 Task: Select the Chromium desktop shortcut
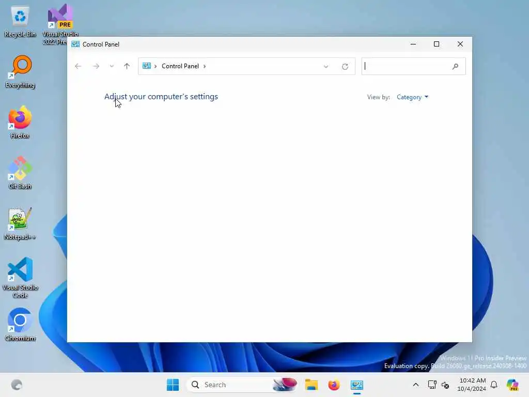(20, 325)
